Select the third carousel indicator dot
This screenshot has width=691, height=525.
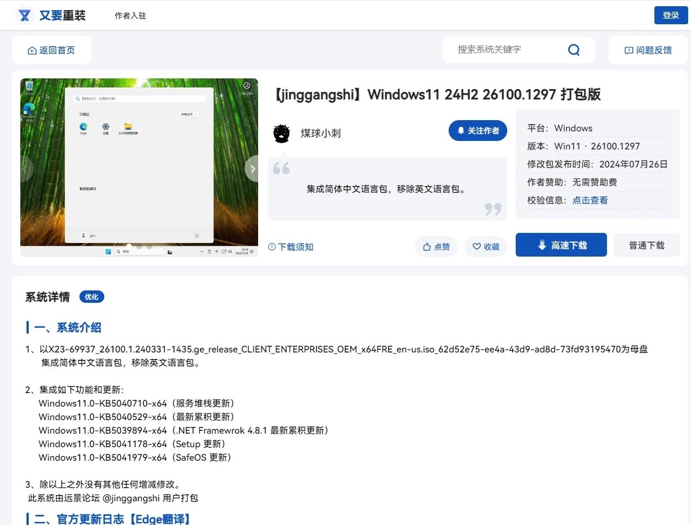[x=149, y=246]
